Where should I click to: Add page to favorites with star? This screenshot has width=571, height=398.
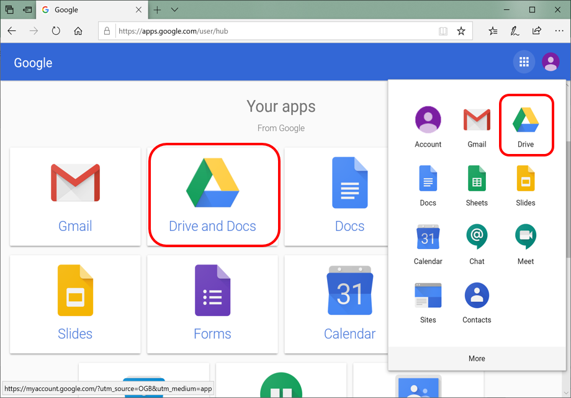point(461,31)
